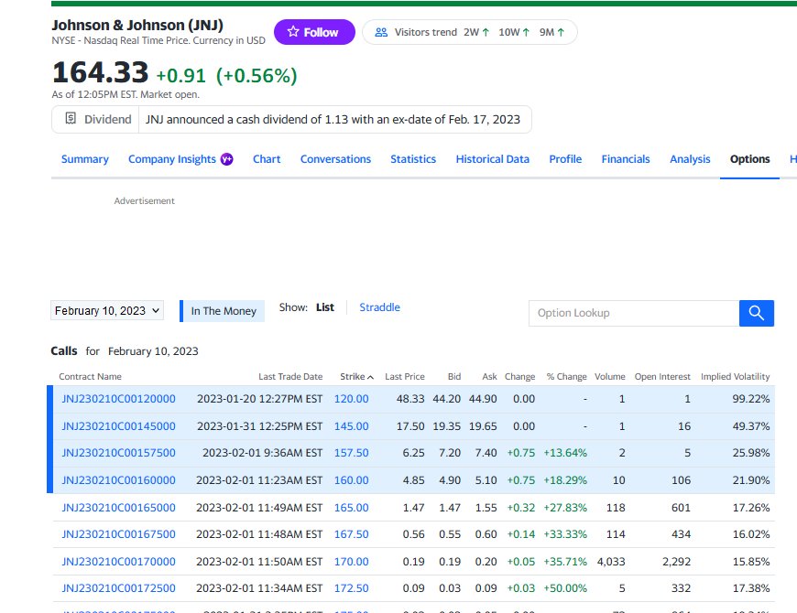Click the 2023-01-20 12:27PM EST trade date

coord(260,399)
